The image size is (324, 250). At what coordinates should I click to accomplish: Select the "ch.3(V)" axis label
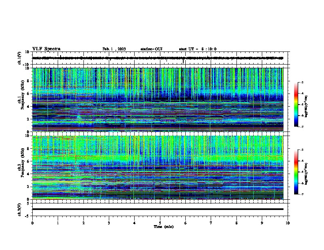tap(19, 210)
